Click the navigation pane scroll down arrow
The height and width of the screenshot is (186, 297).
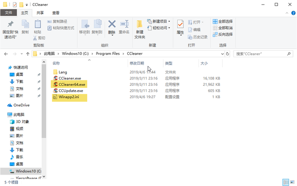[44, 177]
